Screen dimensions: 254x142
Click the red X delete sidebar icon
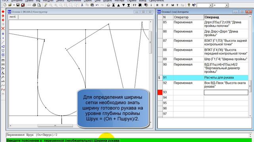tap(3, 28)
